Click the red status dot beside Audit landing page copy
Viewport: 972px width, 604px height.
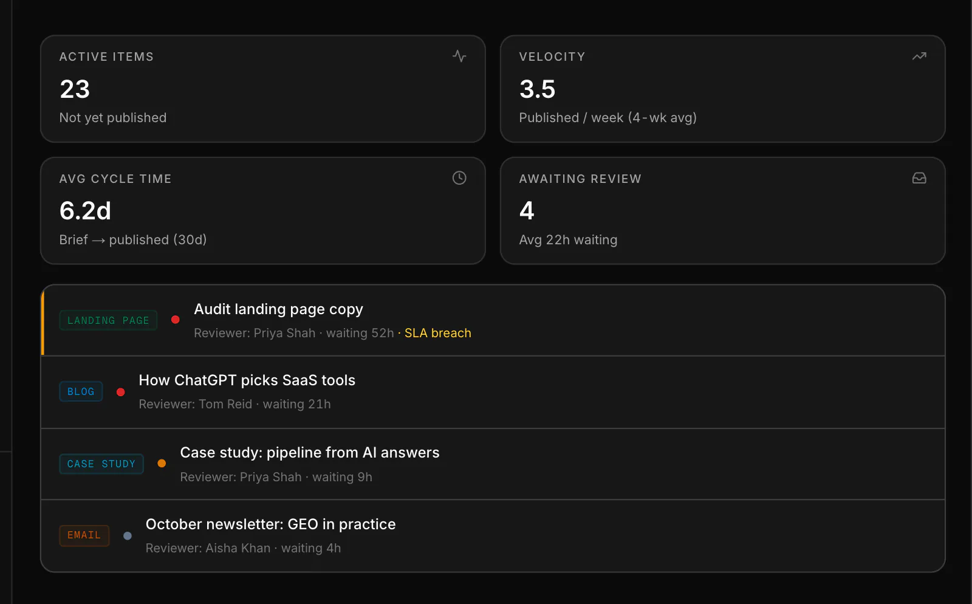coord(176,320)
